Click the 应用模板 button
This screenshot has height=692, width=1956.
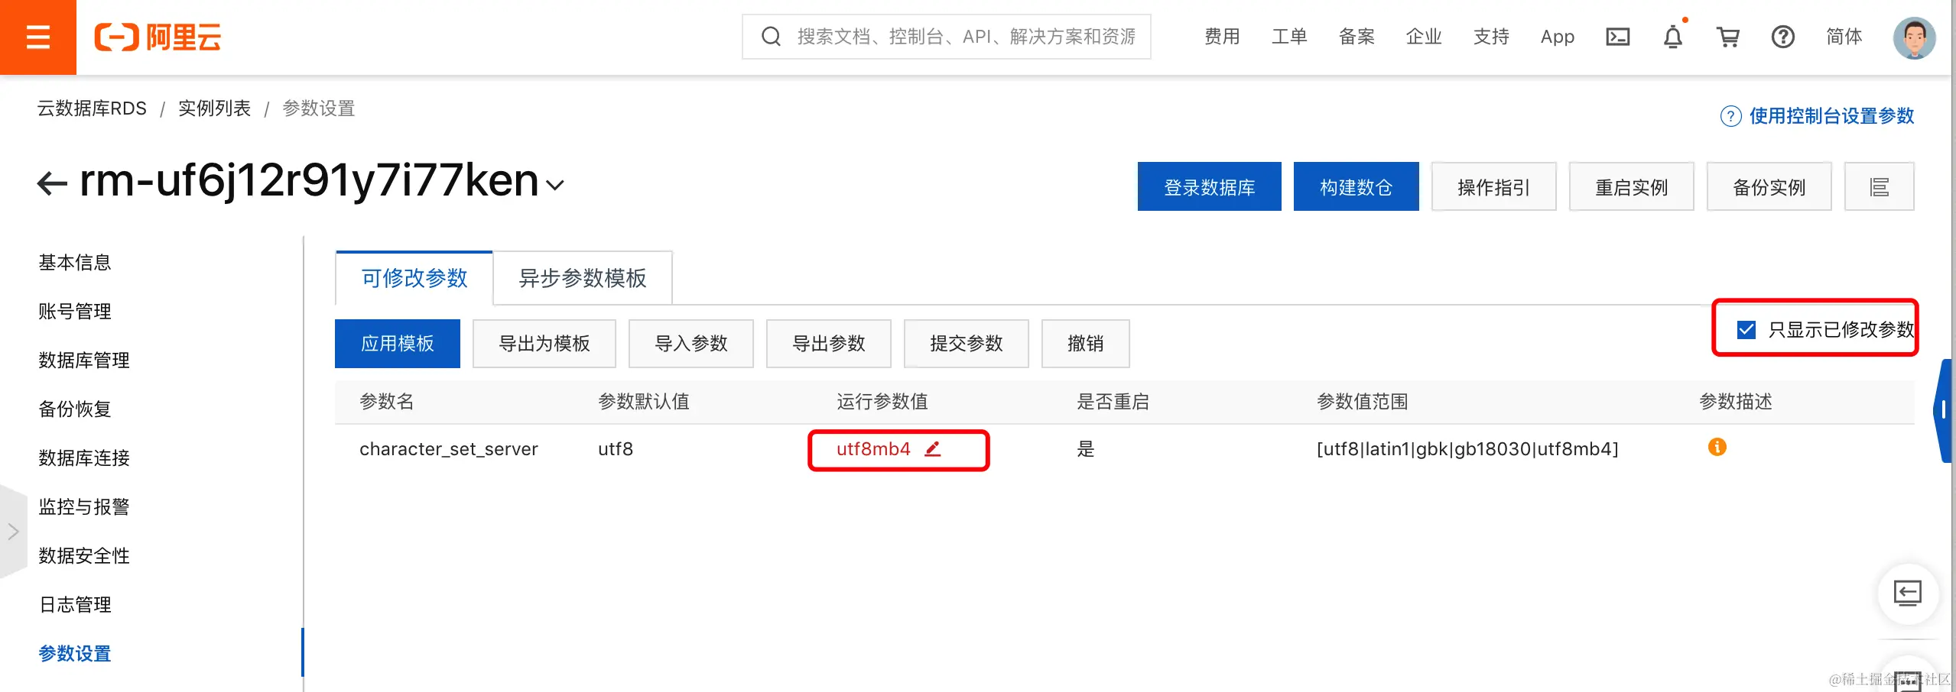(x=398, y=344)
